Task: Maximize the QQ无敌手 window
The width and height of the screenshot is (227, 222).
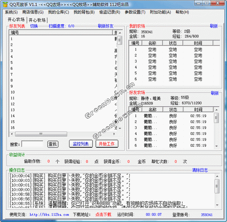Action: coord(207,3)
